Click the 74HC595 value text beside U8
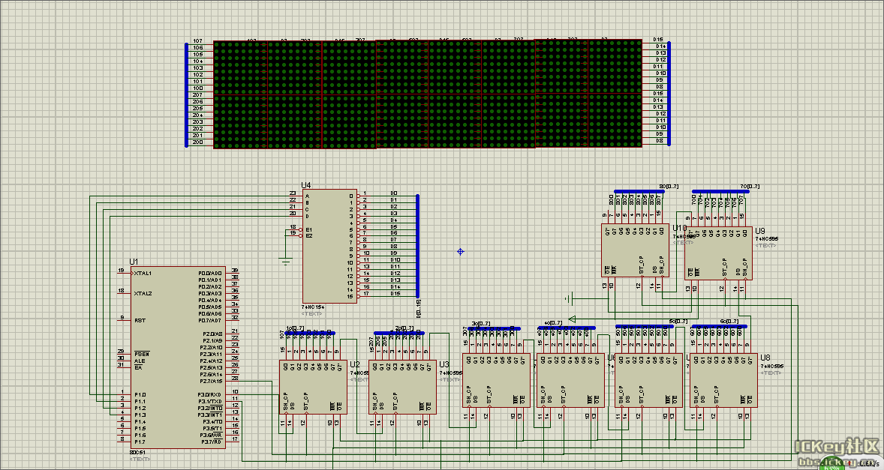This screenshot has width=884, height=470. [x=771, y=366]
